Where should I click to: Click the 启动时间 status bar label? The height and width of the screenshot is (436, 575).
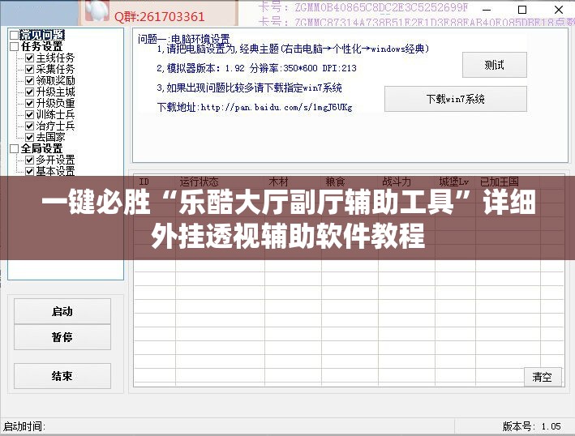(x=24, y=426)
